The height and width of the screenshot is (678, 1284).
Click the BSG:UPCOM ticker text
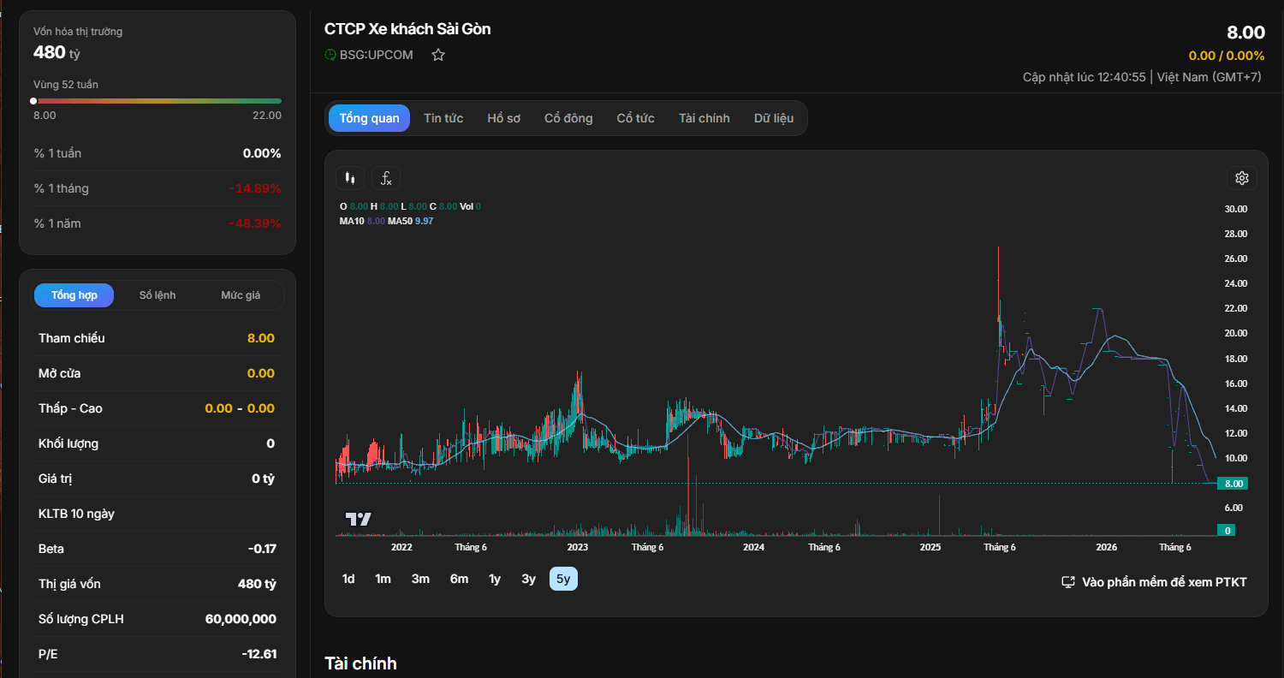pos(377,55)
